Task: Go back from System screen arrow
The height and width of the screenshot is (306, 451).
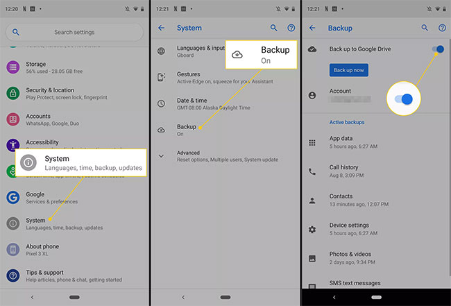Action: click(x=162, y=28)
